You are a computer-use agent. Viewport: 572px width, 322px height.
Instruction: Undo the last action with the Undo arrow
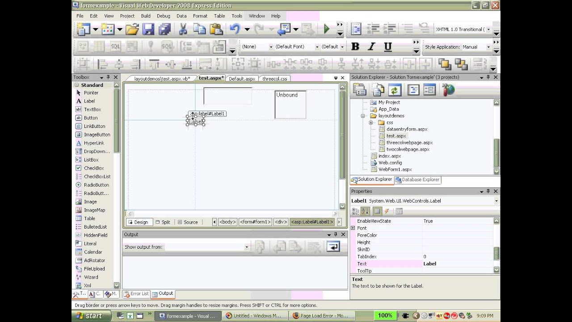pos(235,30)
